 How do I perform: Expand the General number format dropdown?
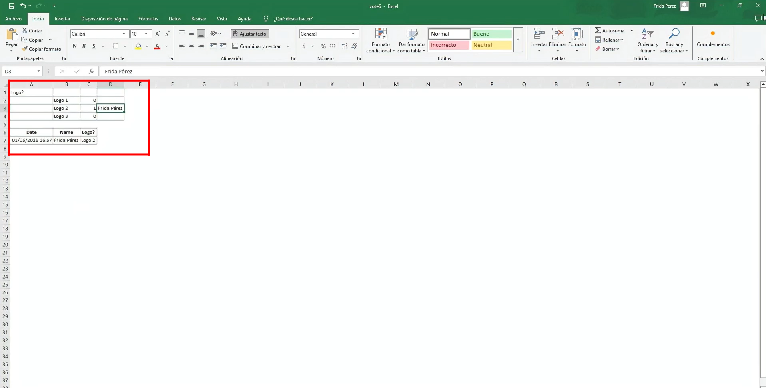click(353, 34)
